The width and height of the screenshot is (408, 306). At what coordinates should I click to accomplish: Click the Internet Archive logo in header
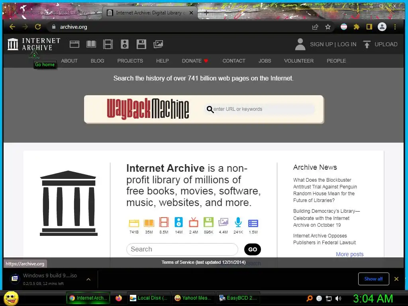tap(34, 44)
